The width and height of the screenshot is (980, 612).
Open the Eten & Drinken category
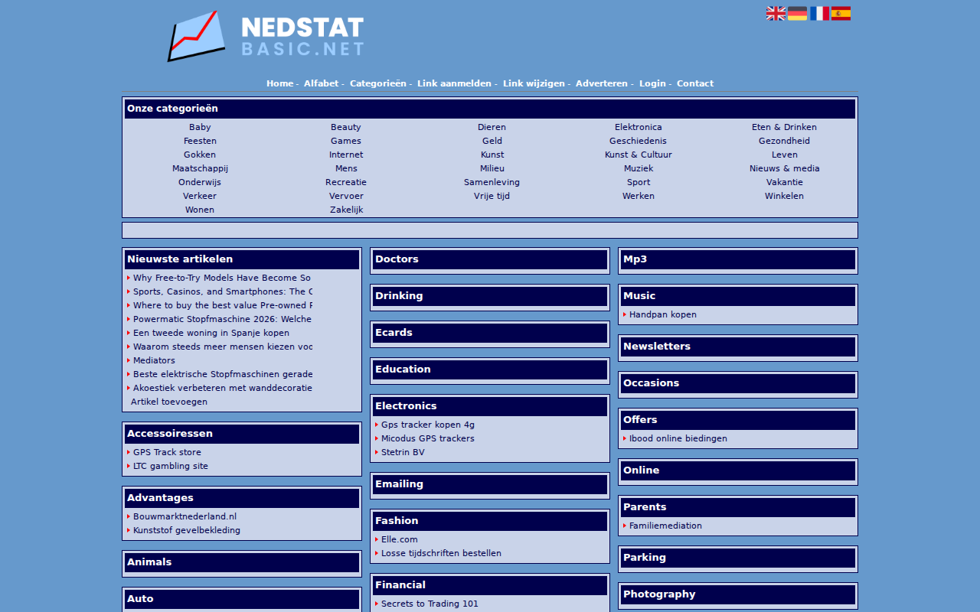pyautogui.click(x=785, y=127)
